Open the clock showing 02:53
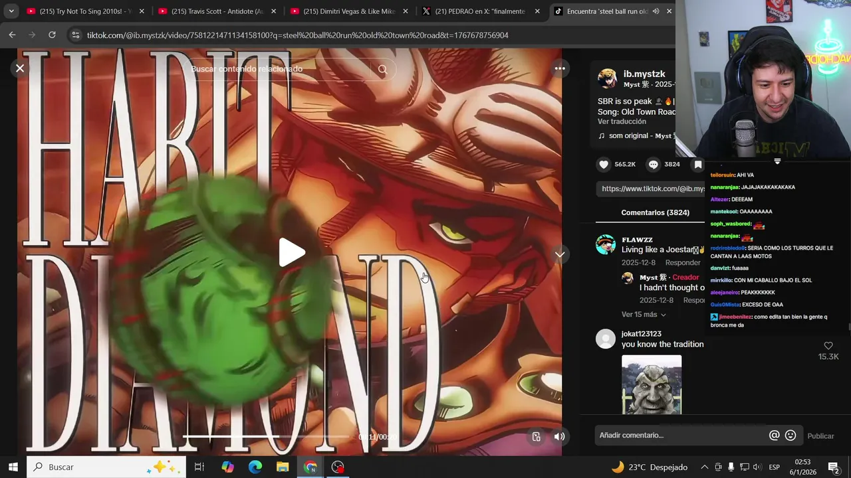Image resolution: width=851 pixels, height=478 pixels. [802, 467]
